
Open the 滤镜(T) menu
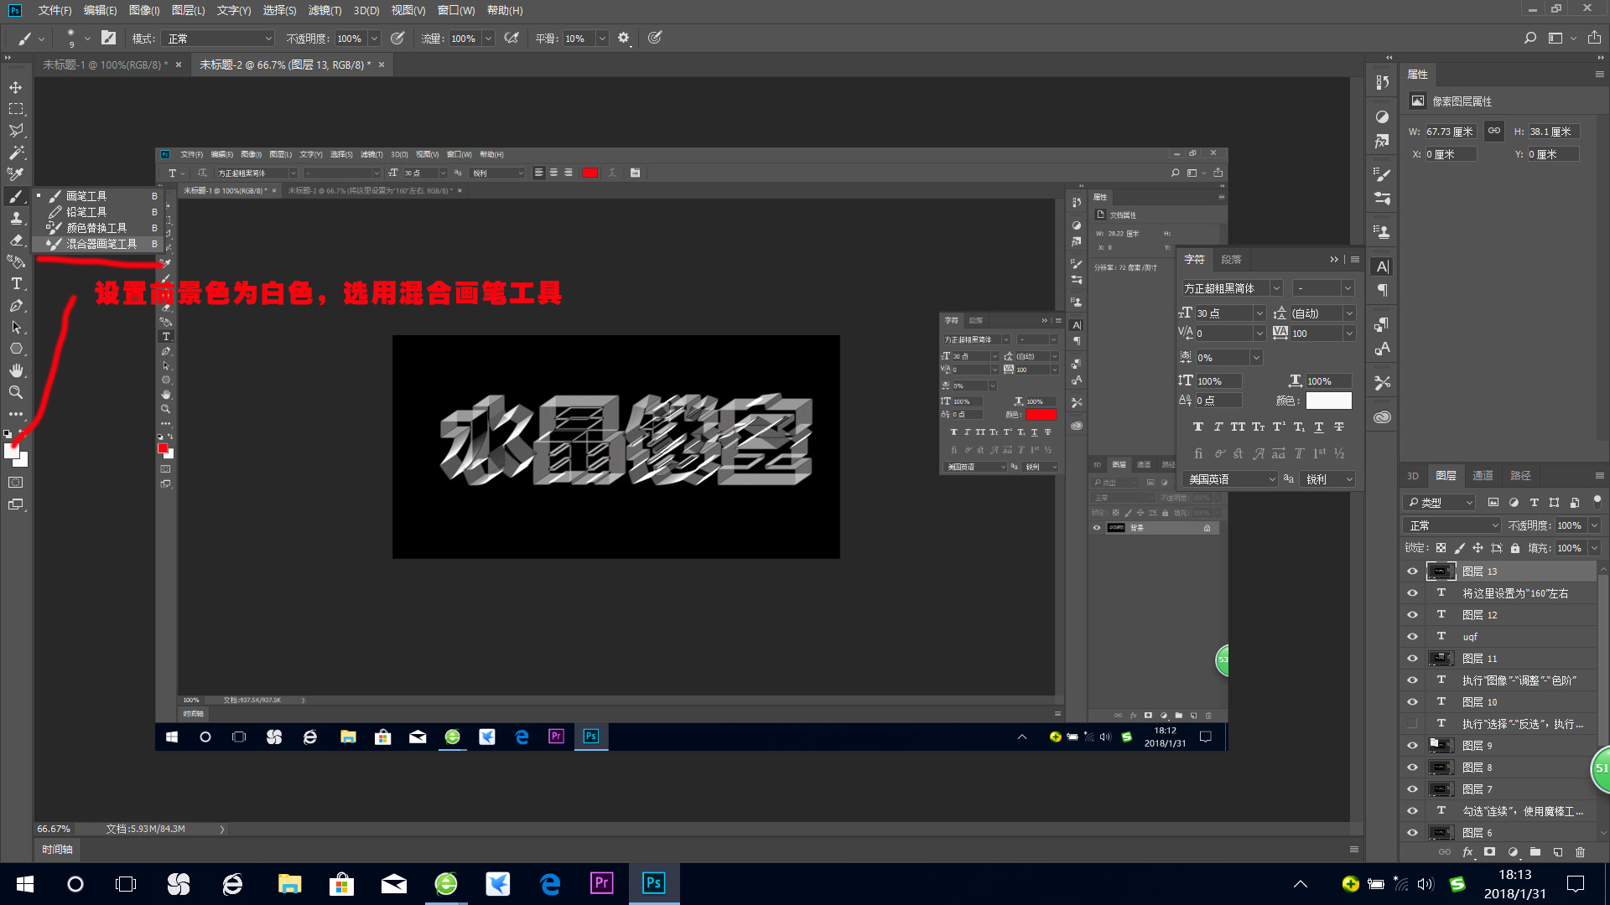325,10
